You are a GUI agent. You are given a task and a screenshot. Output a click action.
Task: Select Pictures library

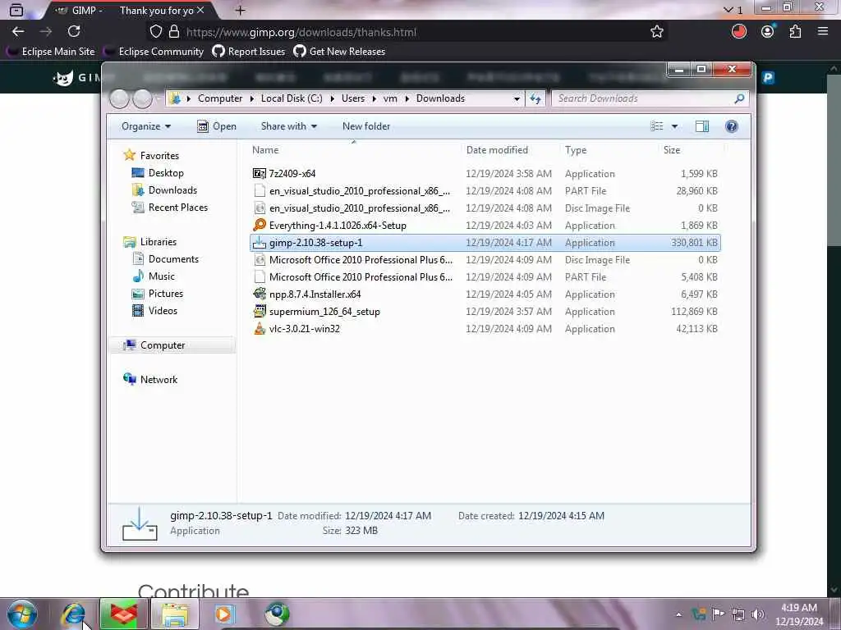[158, 294]
